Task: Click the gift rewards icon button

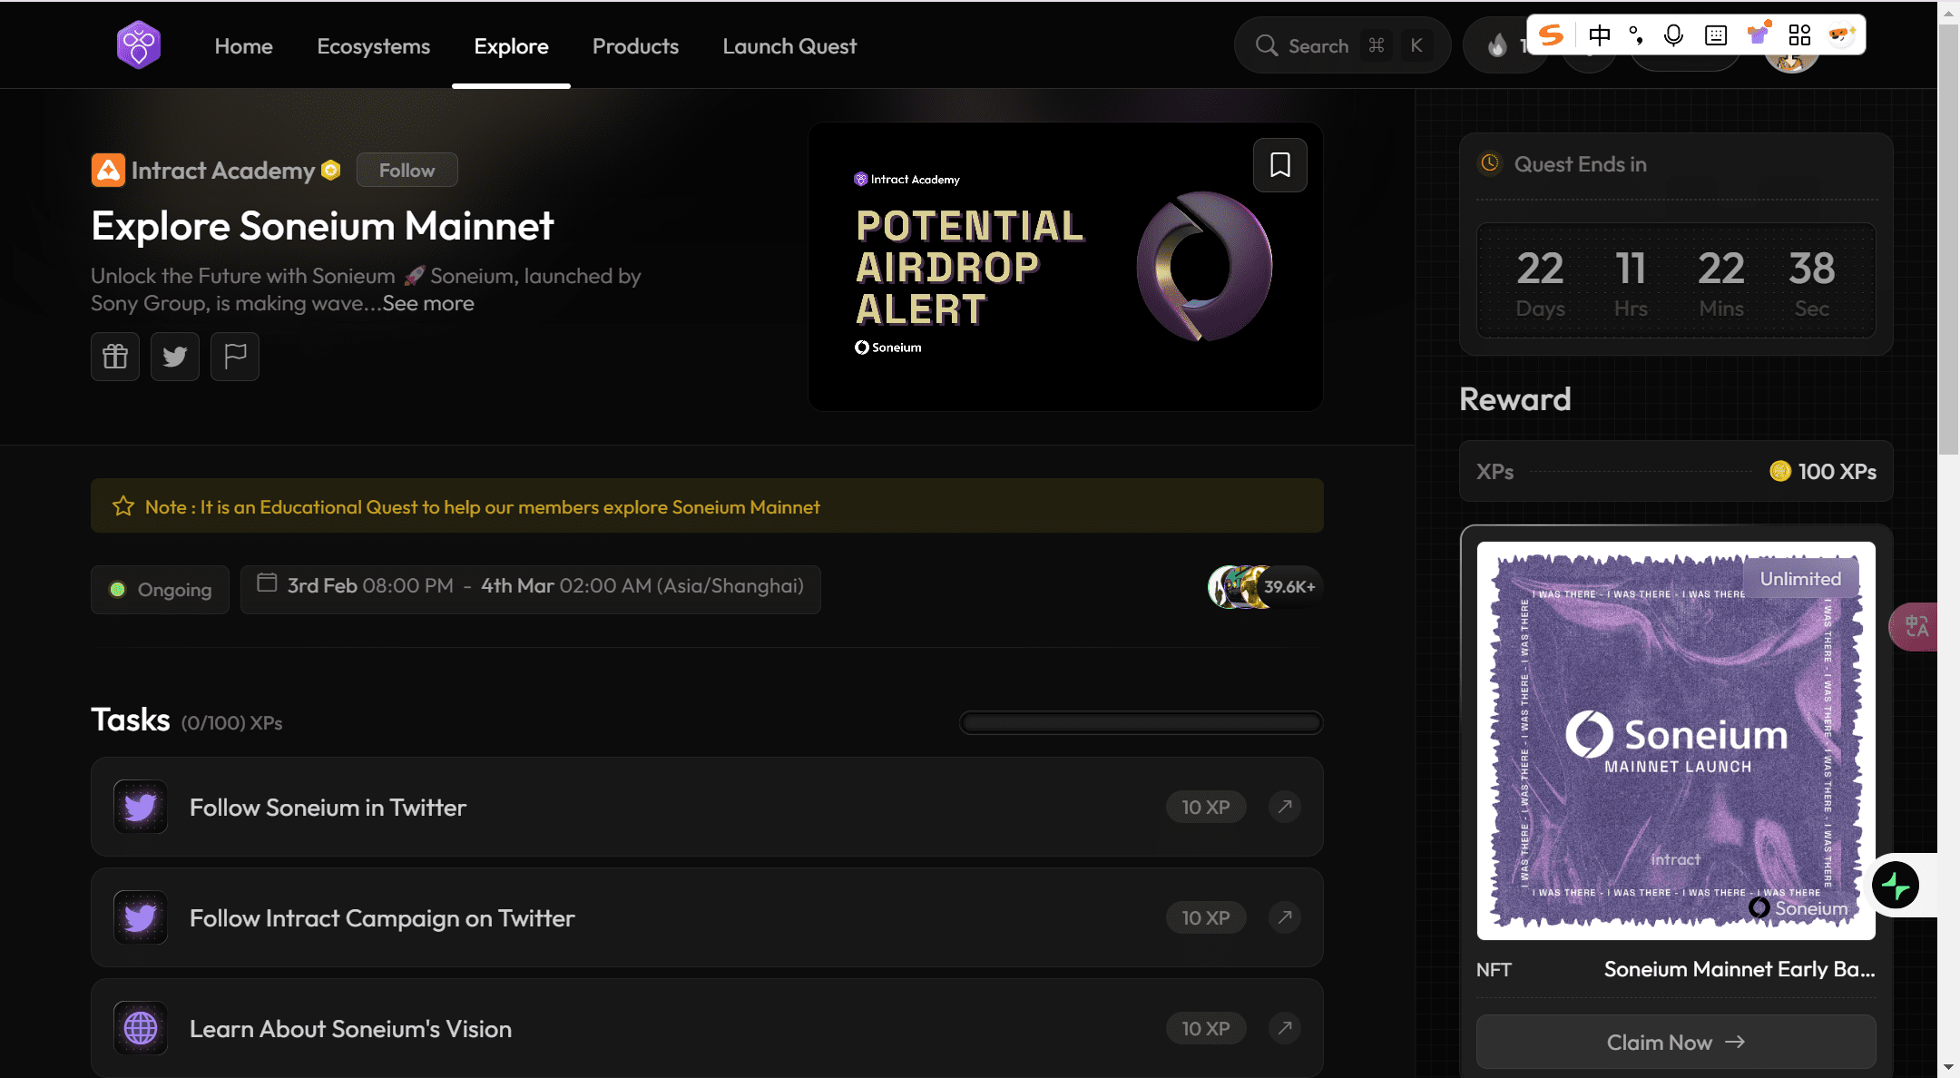Action: pyautogui.click(x=115, y=357)
